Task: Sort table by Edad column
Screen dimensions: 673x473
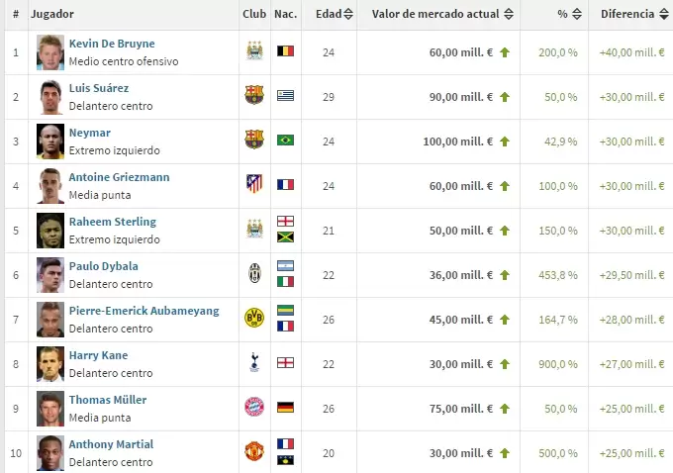Action: pyautogui.click(x=334, y=14)
